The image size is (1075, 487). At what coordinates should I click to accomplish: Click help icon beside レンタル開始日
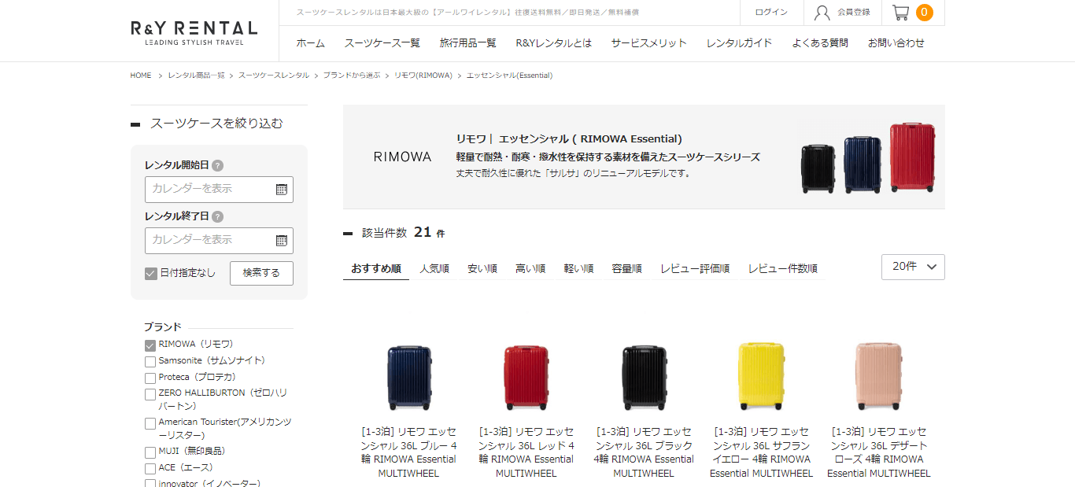coord(217,166)
